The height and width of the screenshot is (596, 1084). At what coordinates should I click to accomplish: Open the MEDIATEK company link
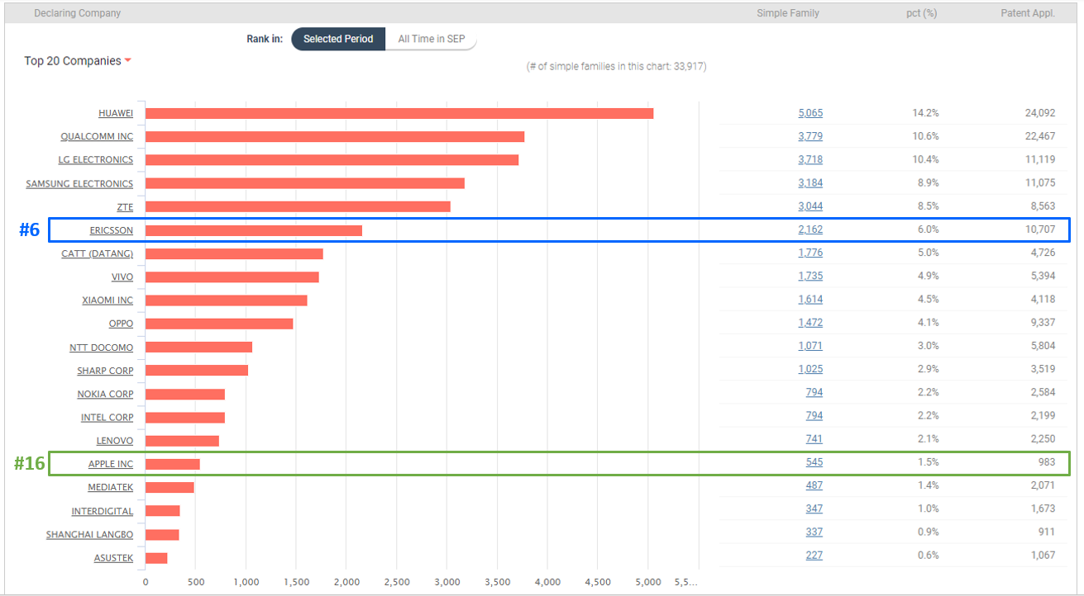(x=111, y=487)
